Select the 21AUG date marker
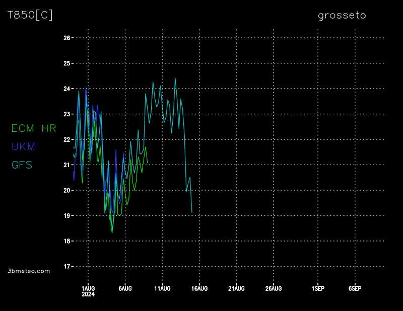403x311 pixels. (x=236, y=288)
